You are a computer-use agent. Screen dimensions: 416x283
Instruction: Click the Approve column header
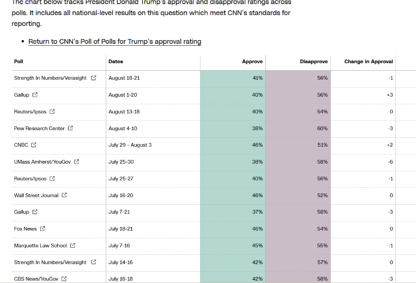point(252,61)
